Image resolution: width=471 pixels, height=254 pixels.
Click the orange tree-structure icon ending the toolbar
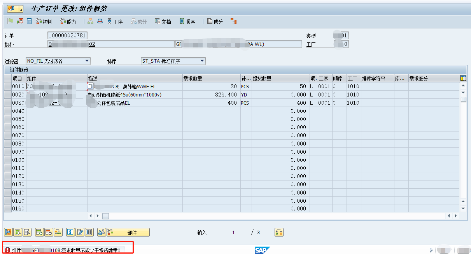[x=233, y=21]
